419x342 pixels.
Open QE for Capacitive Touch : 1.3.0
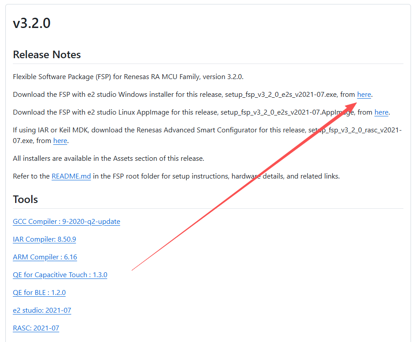point(60,275)
